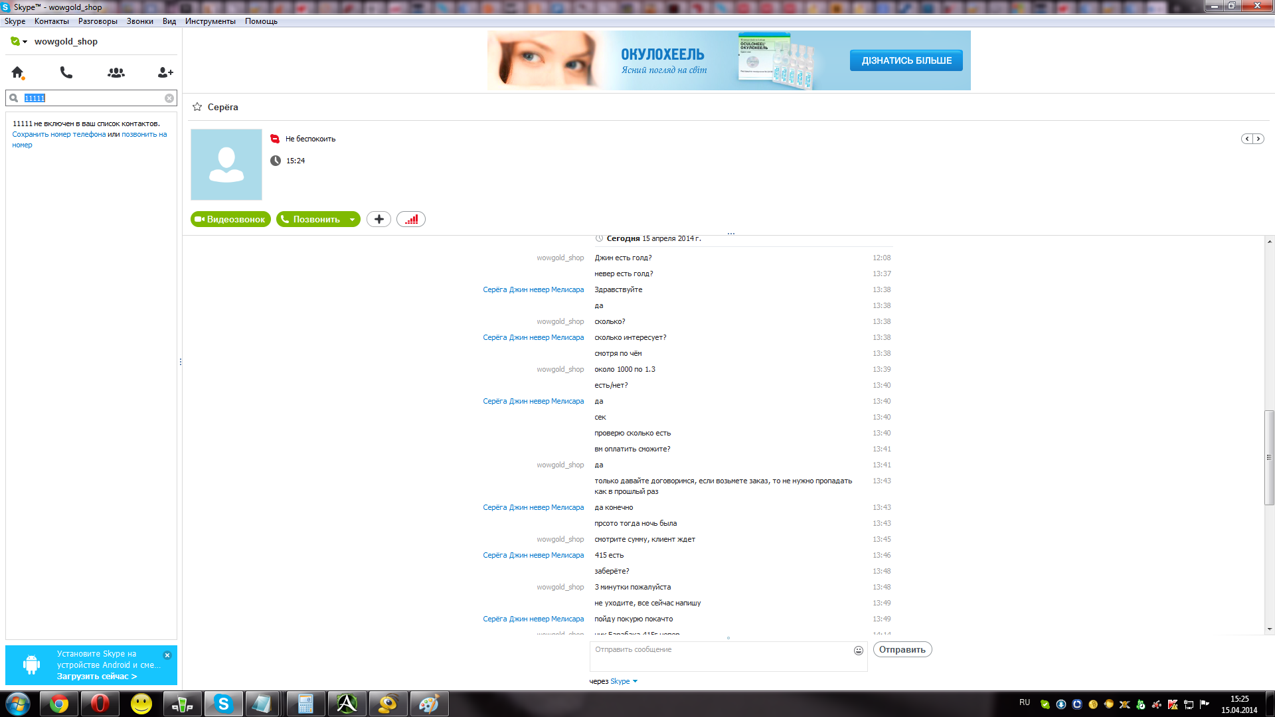Click the plus add-to-conversation button

click(379, 219)
